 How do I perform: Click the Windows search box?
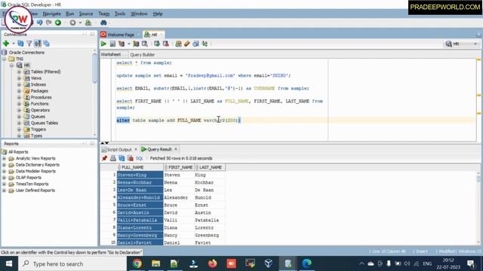tap(72, 264)
